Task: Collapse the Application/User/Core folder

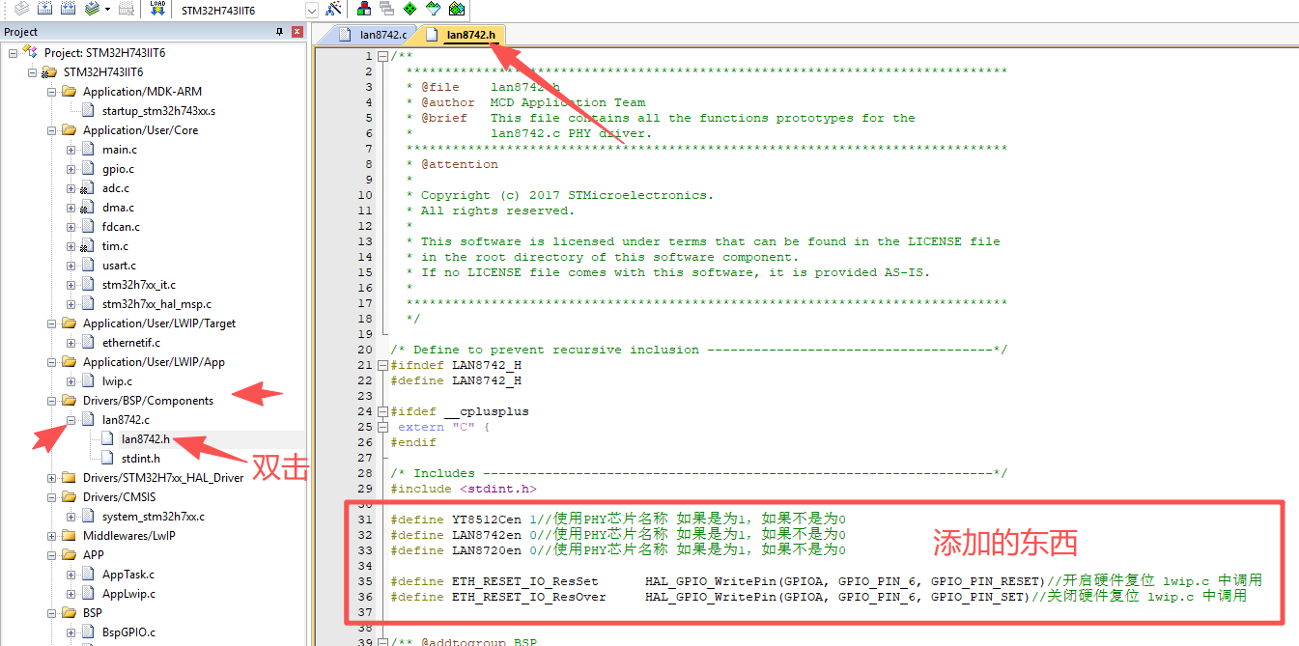Action: point(51,130)
